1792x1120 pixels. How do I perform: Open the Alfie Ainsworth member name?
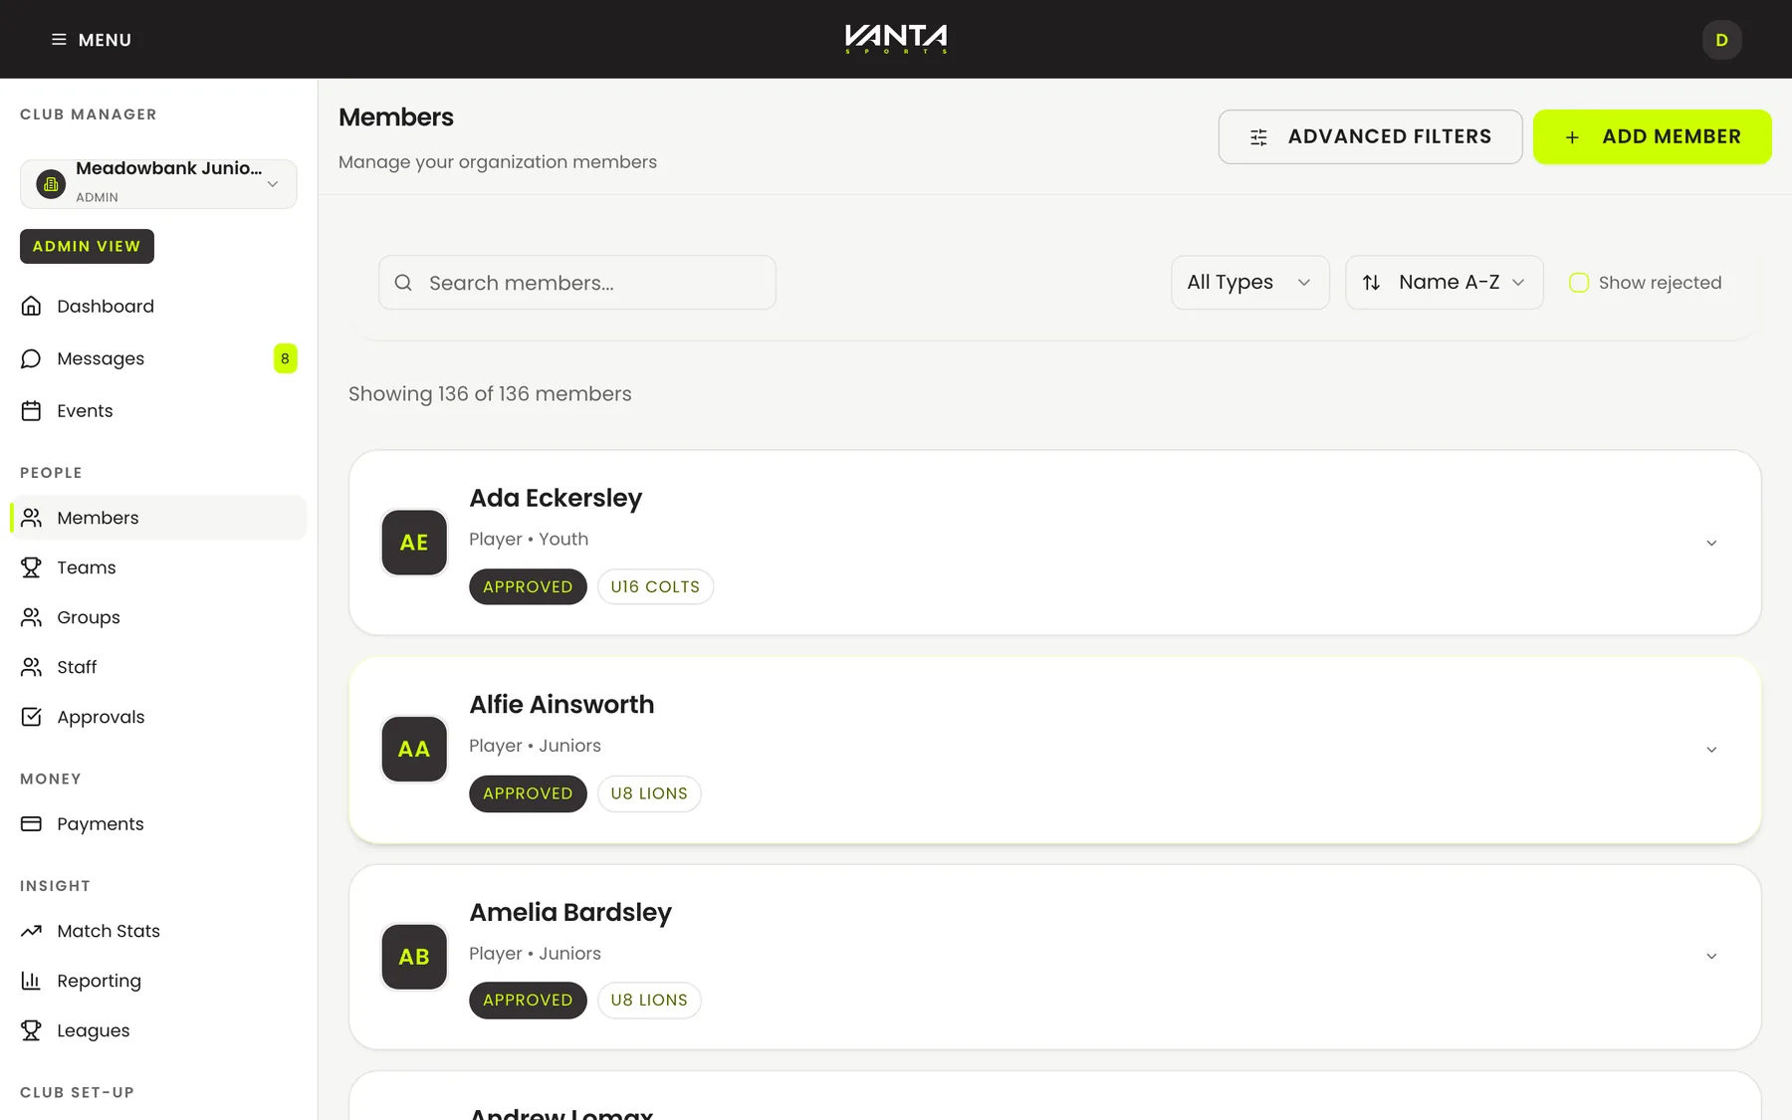click(x=561, y=705)
